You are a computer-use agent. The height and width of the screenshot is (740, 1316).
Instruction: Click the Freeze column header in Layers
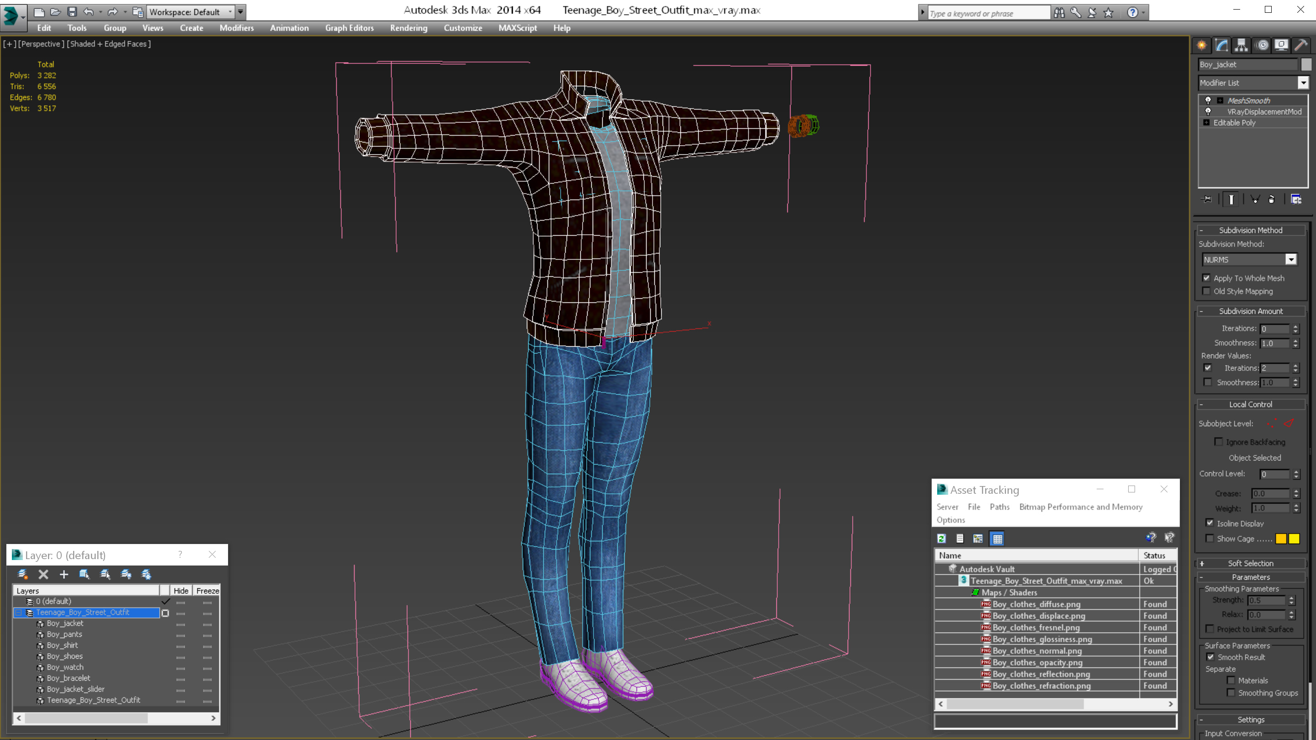point(207,590)
